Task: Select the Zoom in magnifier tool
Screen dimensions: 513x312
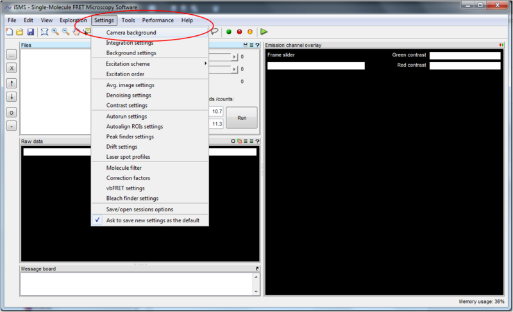Action: point(55,31)
